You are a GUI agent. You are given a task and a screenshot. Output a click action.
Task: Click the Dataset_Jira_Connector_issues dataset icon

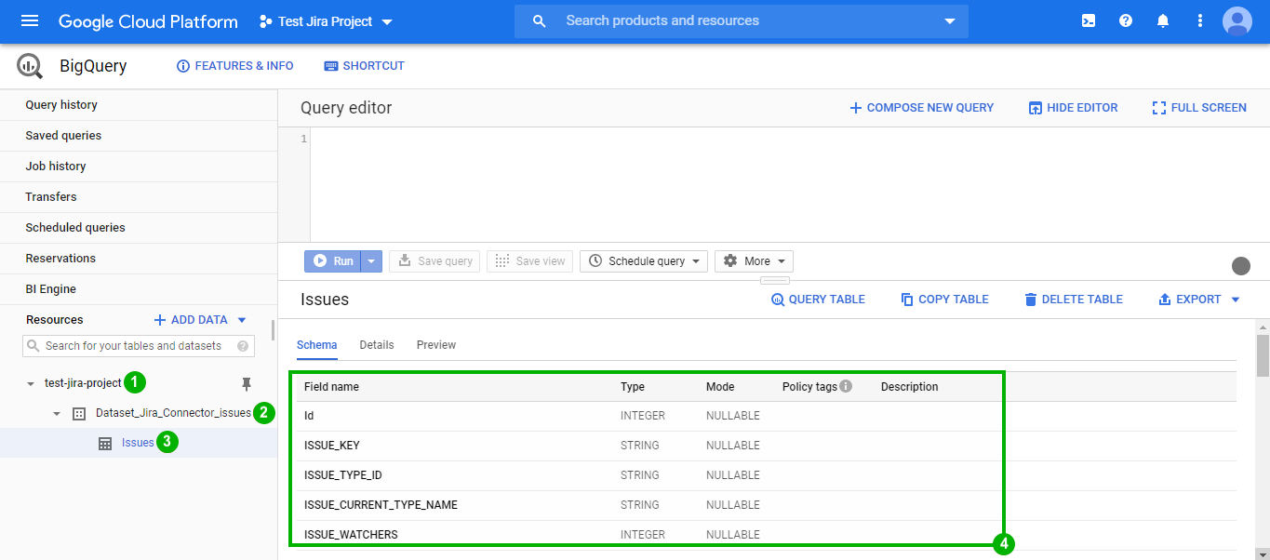[79, 412]
